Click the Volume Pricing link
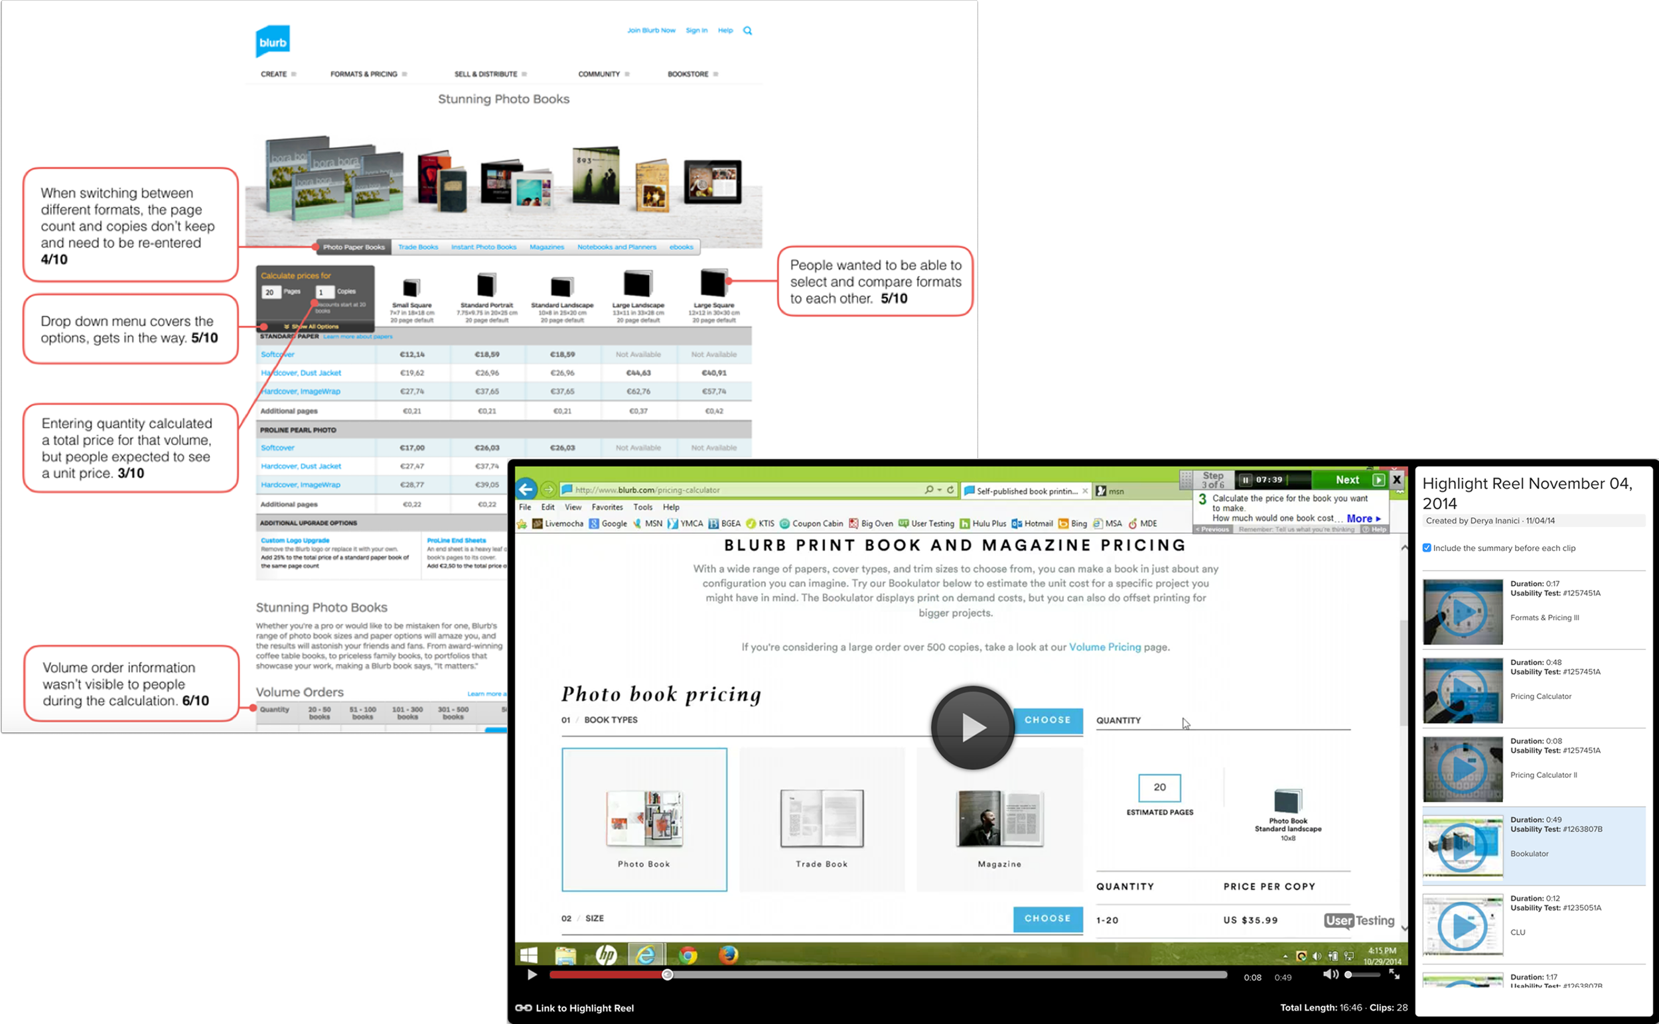The image size is (1659, 1024). click(x=1105, y=647)
